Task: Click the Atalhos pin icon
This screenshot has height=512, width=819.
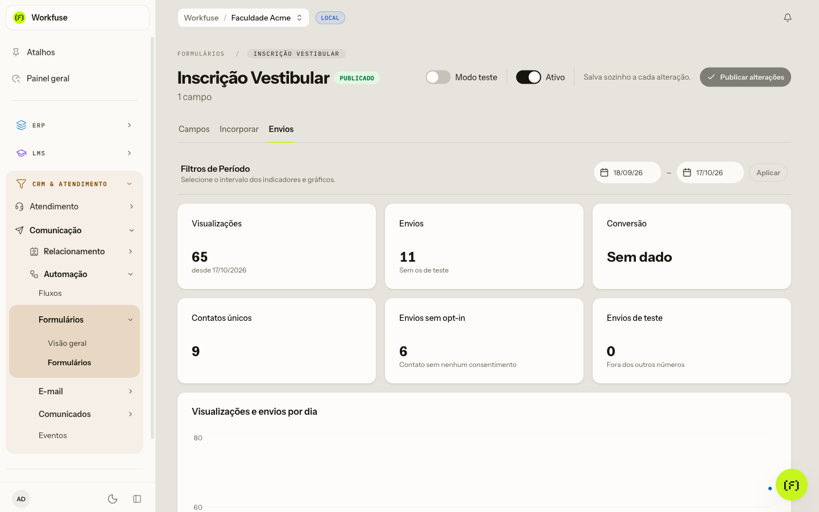Action: (16, 52)
